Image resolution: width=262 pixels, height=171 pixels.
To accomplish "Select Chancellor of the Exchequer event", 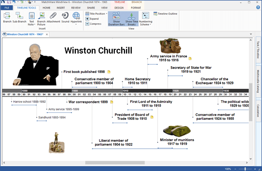I will pos(214,81).
